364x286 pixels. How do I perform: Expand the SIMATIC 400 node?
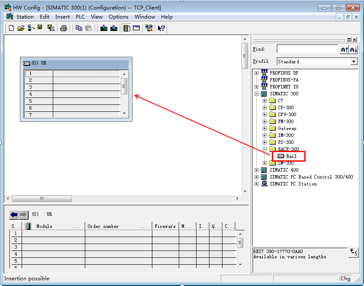click(x=256, y=170)
